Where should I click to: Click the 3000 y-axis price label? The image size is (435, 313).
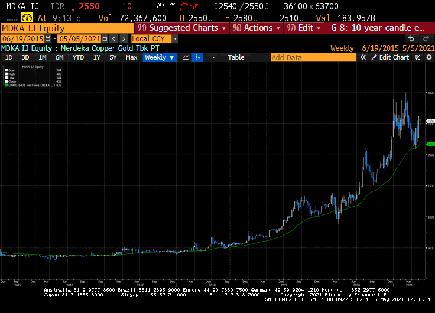(x=431, y=93)
